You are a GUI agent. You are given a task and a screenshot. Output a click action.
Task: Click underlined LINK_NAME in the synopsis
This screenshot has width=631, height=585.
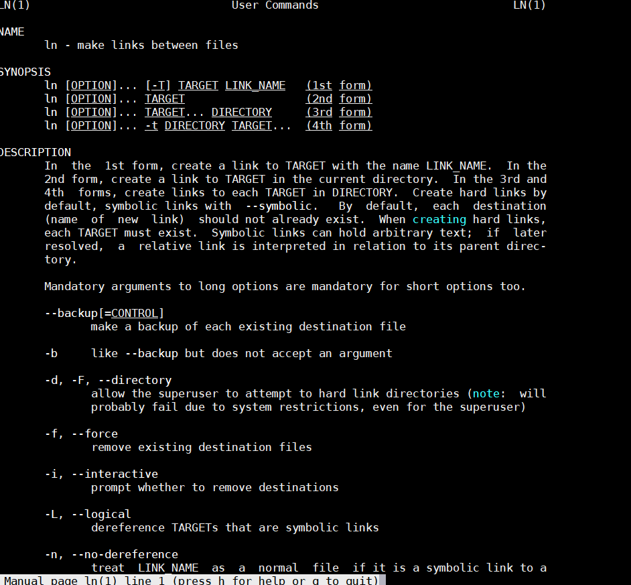(255, 85)
